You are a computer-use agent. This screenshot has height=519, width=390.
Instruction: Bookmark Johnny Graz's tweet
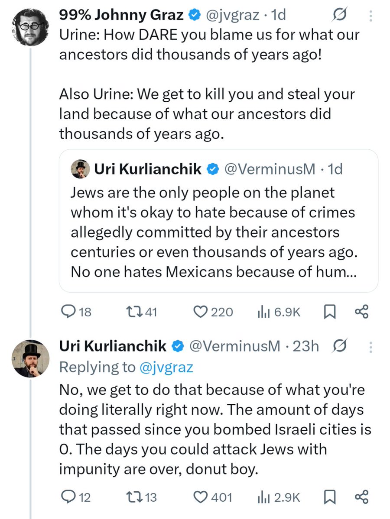tap(330, 312)
